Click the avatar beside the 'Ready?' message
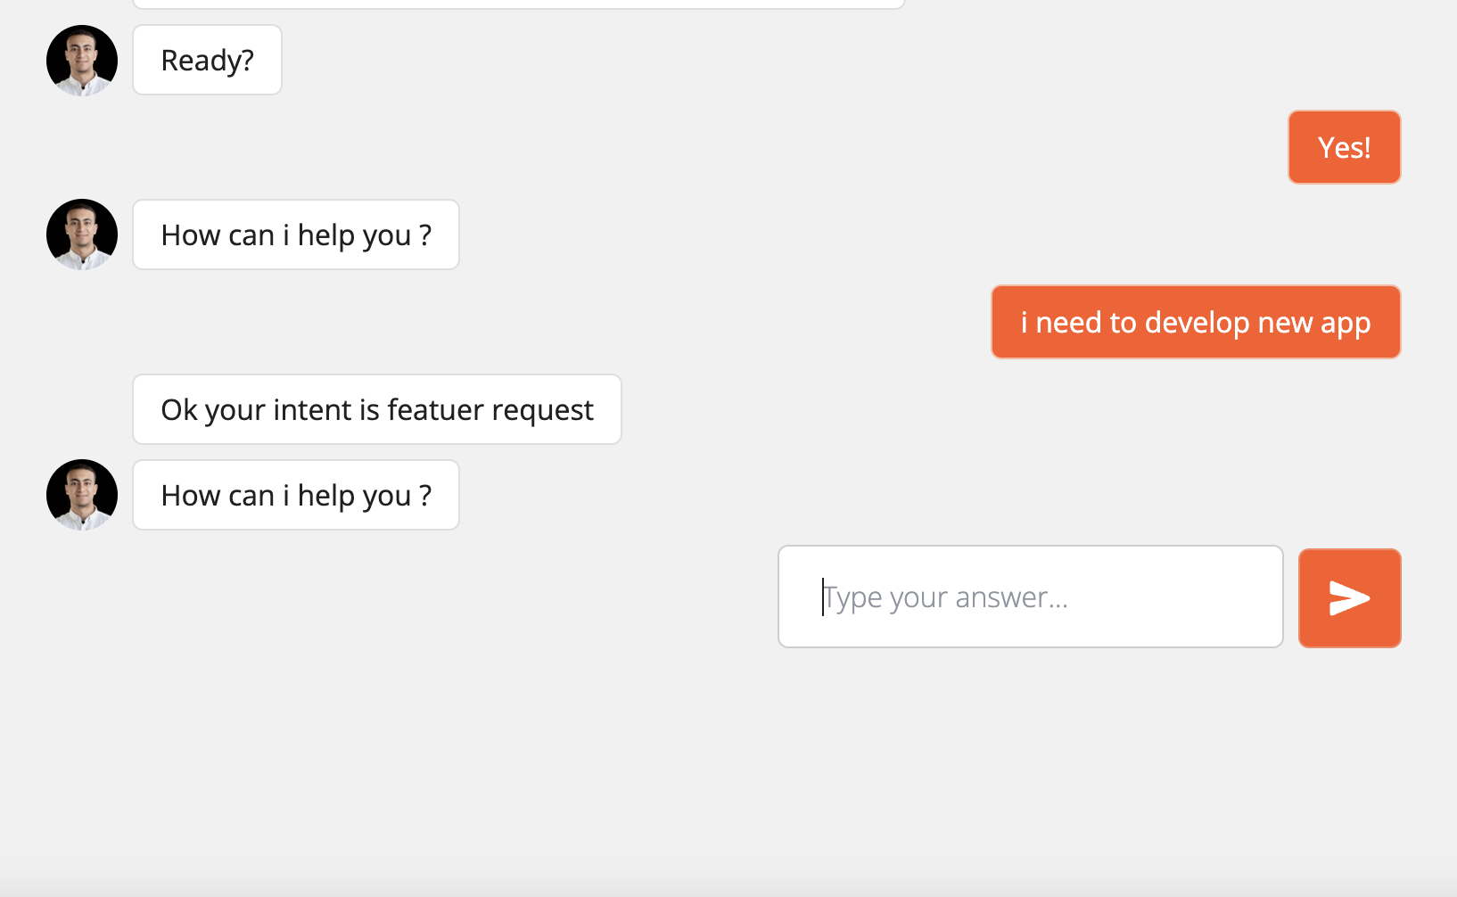Image resolution: width=1457 pixels, height=897 pixels. pyautogui.click(x=82, y=60)
